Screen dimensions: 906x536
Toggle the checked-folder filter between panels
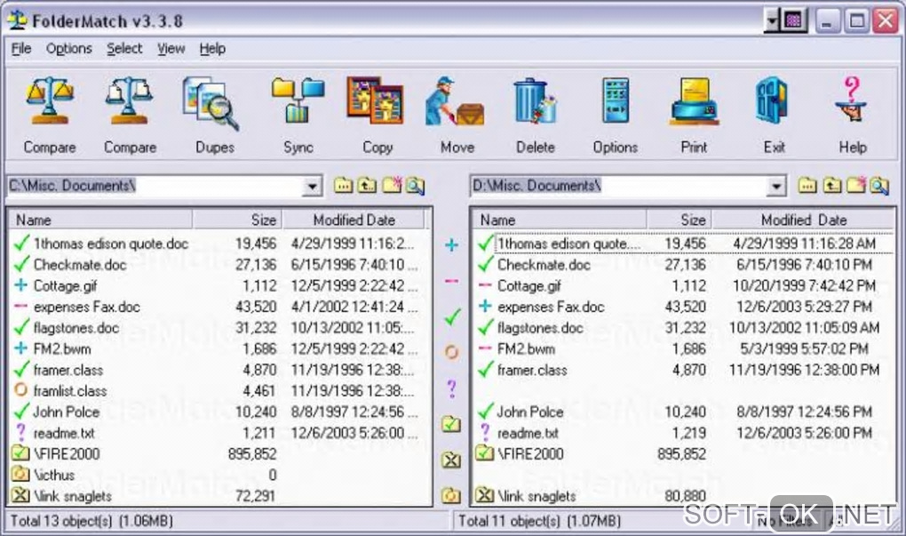tap(450, 424)
